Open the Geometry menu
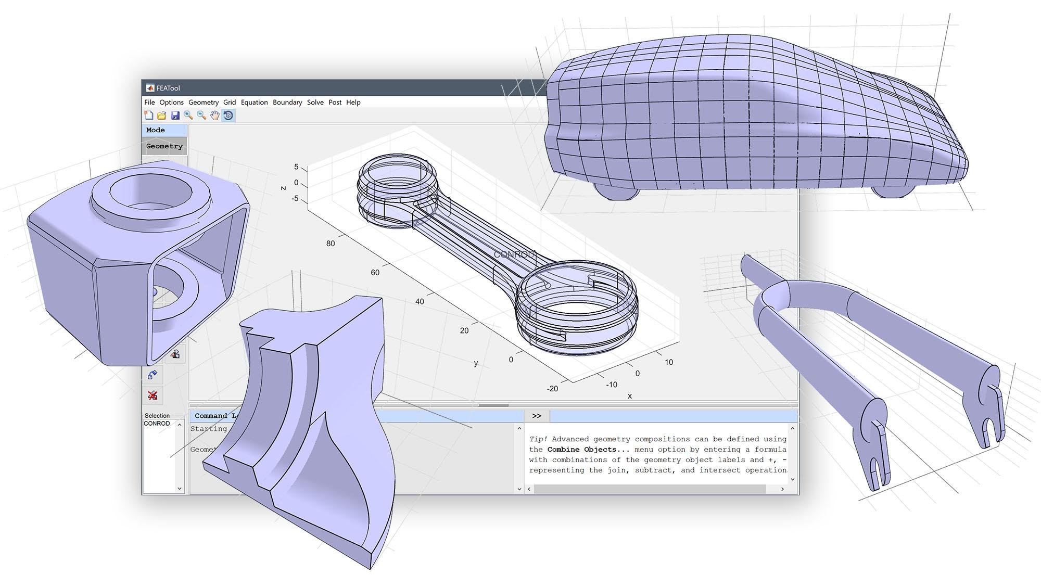This screenshot has width=1041, height=575. click(x=203, y=103)
